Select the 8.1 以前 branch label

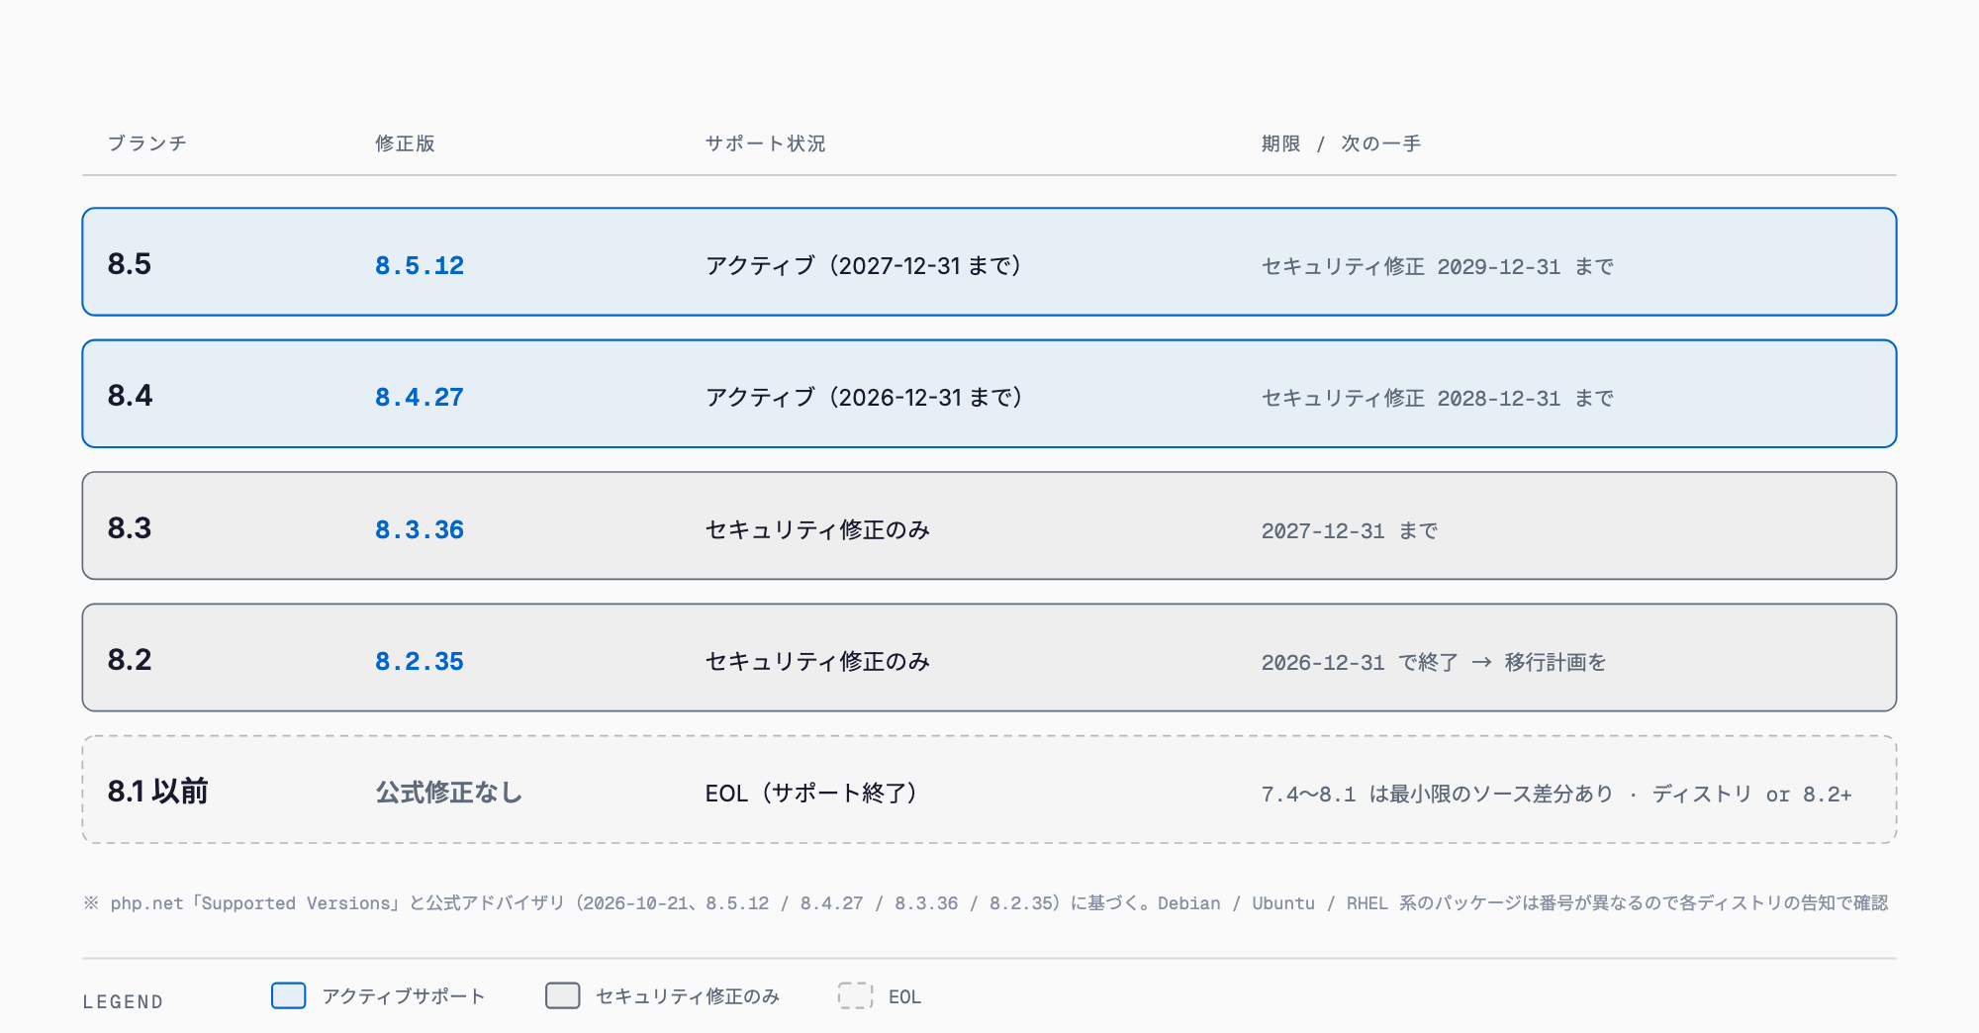pos(158,792)
